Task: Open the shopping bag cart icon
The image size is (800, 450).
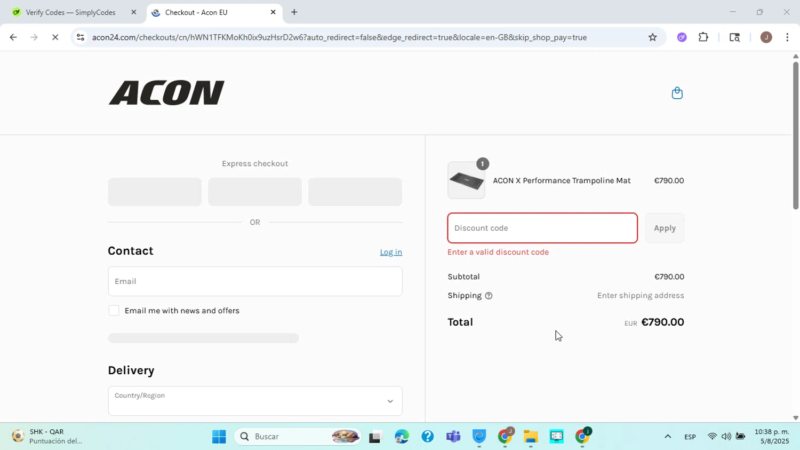Action: pyautogui.click(x=677, y=93)
